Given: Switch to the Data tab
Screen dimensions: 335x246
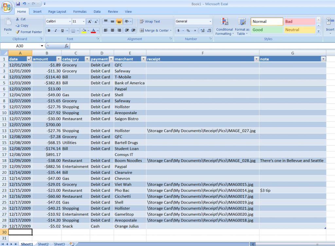Looking at the screenshot, I should pyautogui.click(x=97, y=11).
